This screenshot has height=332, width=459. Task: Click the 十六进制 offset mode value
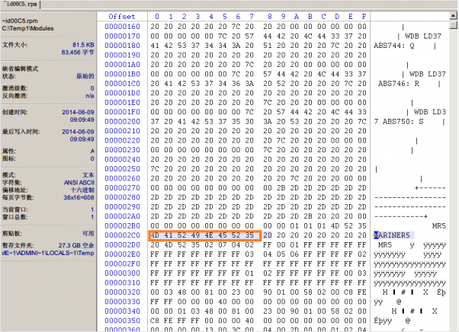pyautogui.click(x=82, y=190)
